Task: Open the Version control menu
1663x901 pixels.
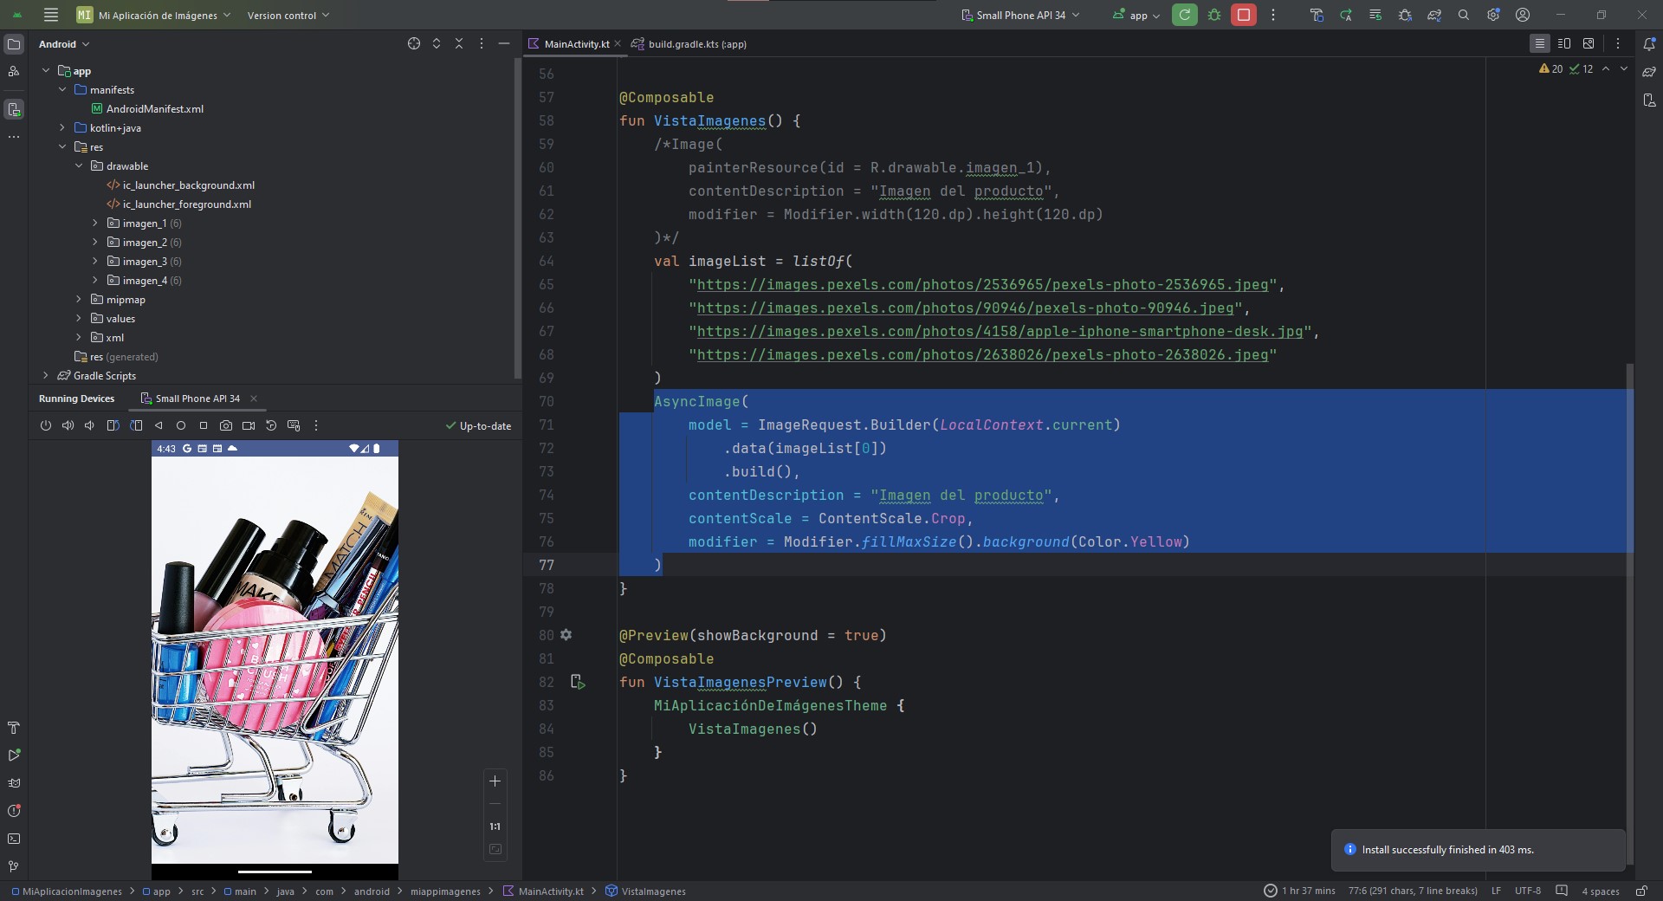Action: click(x=288, y=15)
